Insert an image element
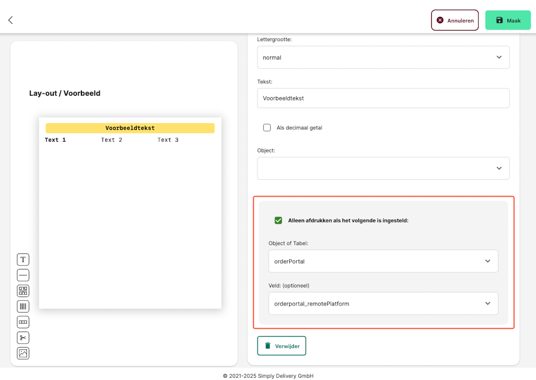Screen dimensions: 536x380 point(23,354)
